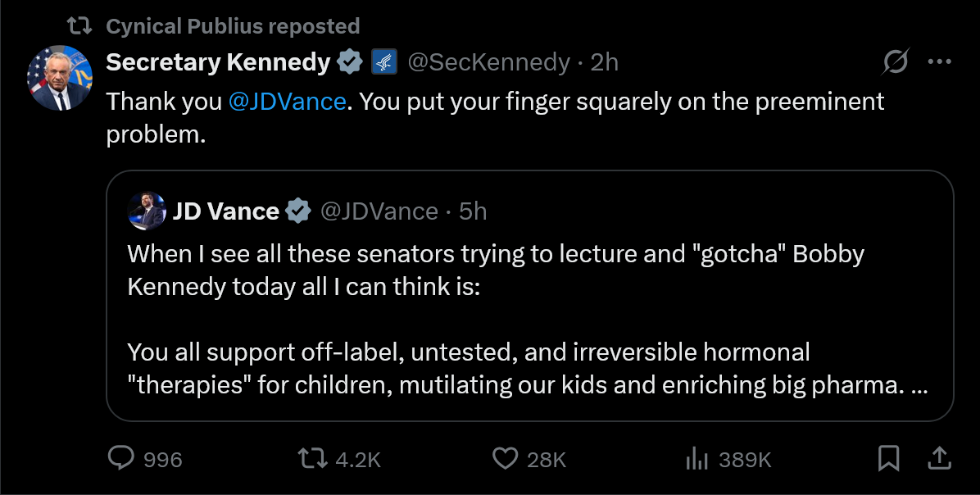Viewport: 980px width, 495px height.
Task: Click the reply comment icon
Action: coord(120,459)
